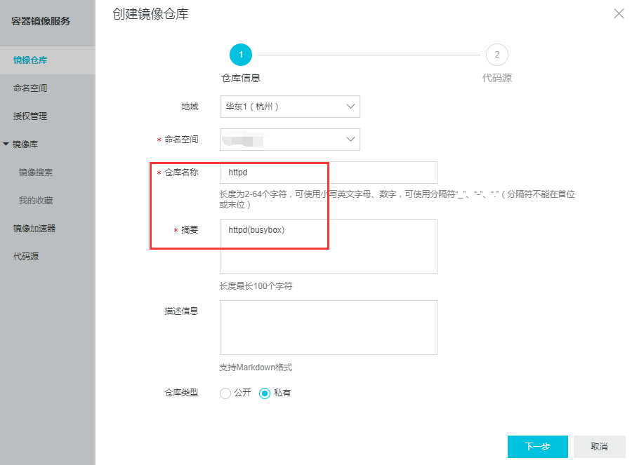Click step 1 circle 仓库信息
Screen dimensions: 632x465
(241, 55)
